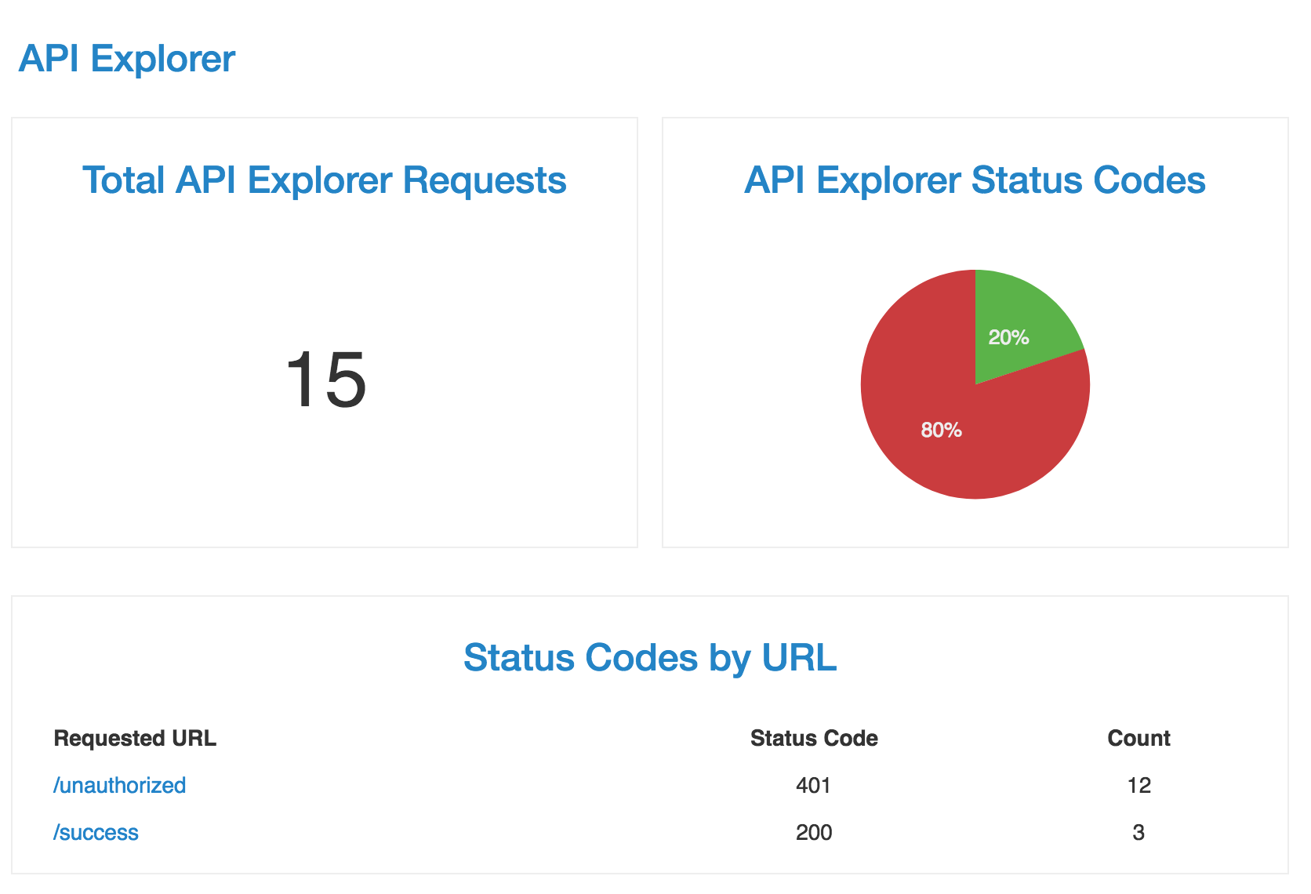Click the Status Codes by URL title
The width and height of the screenshot is (1311, 894).
(650, 658)
